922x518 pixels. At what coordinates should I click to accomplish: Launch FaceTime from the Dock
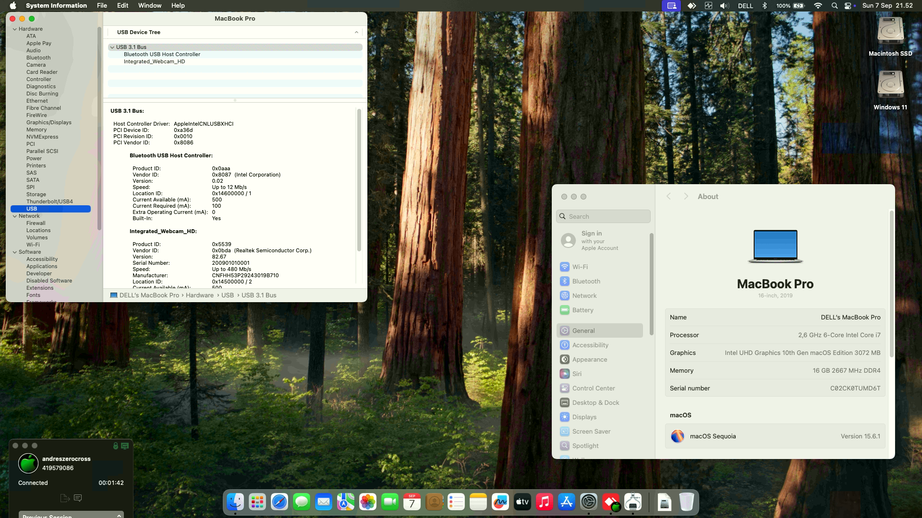(390, 502)
